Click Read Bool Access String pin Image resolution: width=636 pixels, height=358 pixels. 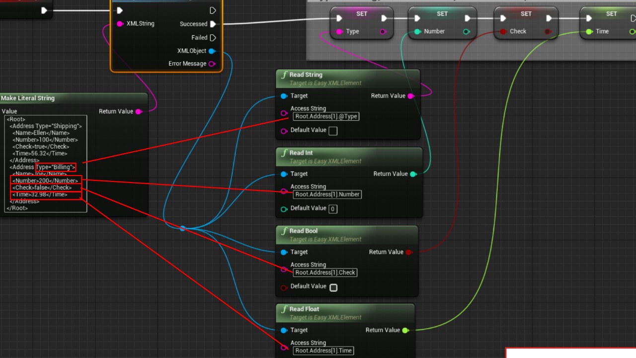284,269
